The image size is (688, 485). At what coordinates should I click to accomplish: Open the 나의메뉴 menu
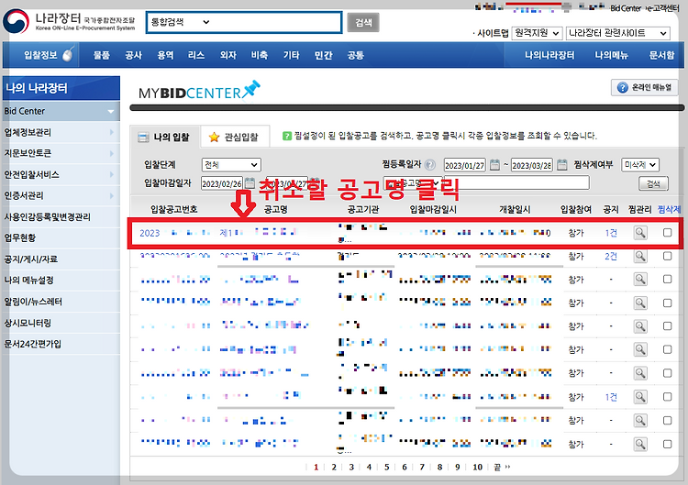click(x=611, y=55)
